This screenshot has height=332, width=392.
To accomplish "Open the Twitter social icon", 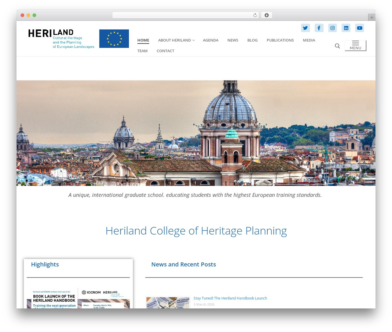I will tap(305, 28).
